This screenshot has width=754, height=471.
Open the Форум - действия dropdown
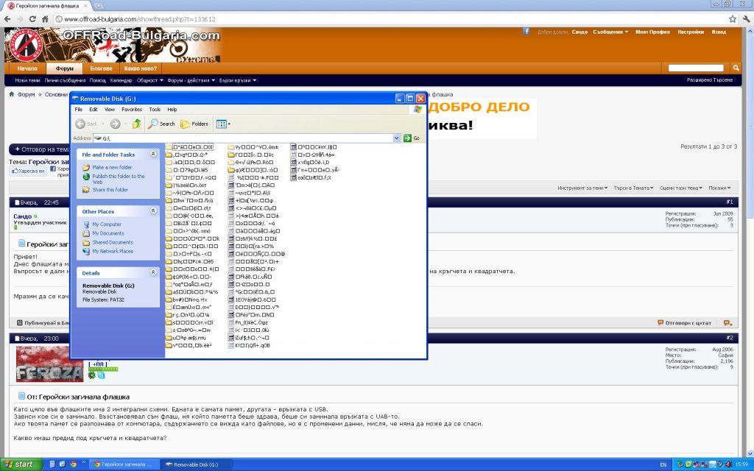(x=191, y=80)
